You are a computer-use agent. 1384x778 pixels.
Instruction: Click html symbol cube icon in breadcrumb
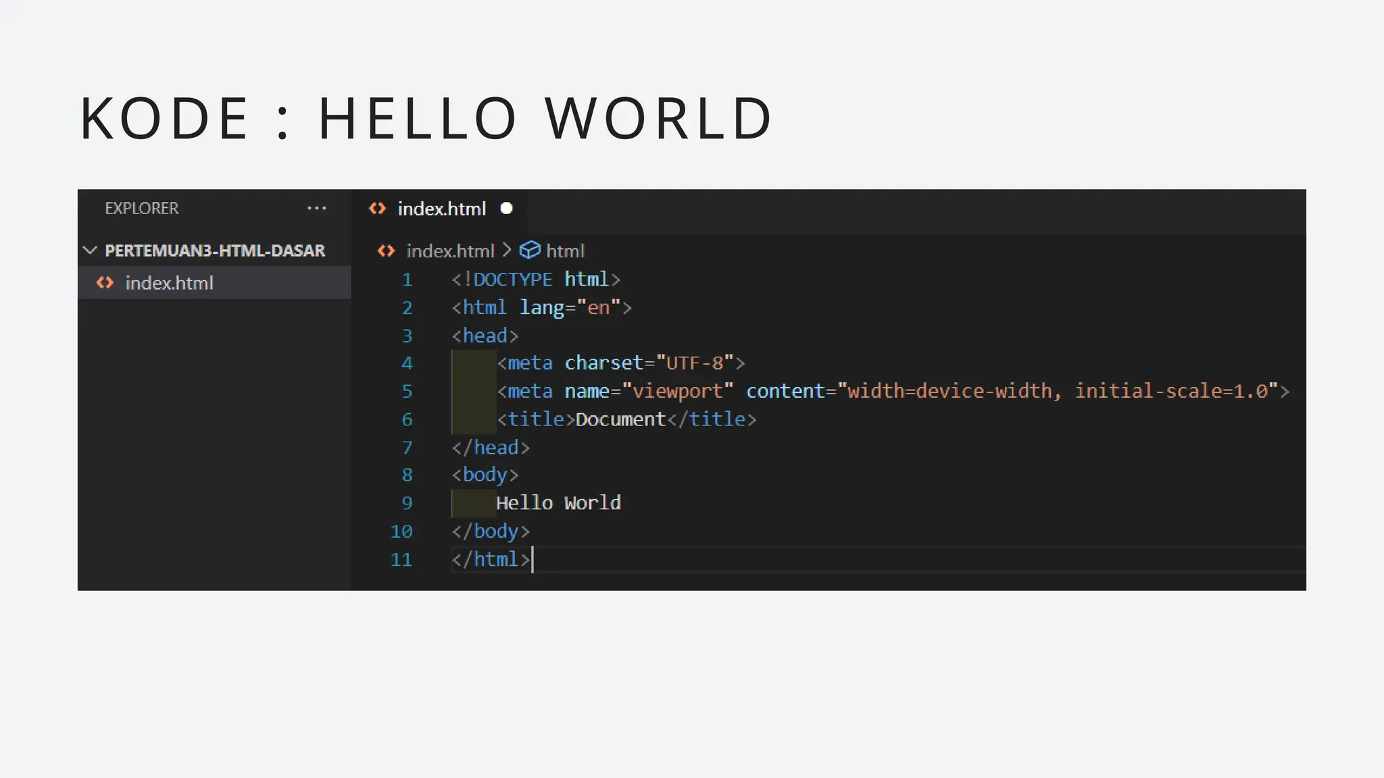pyautogui.click(x=530, y=251)
